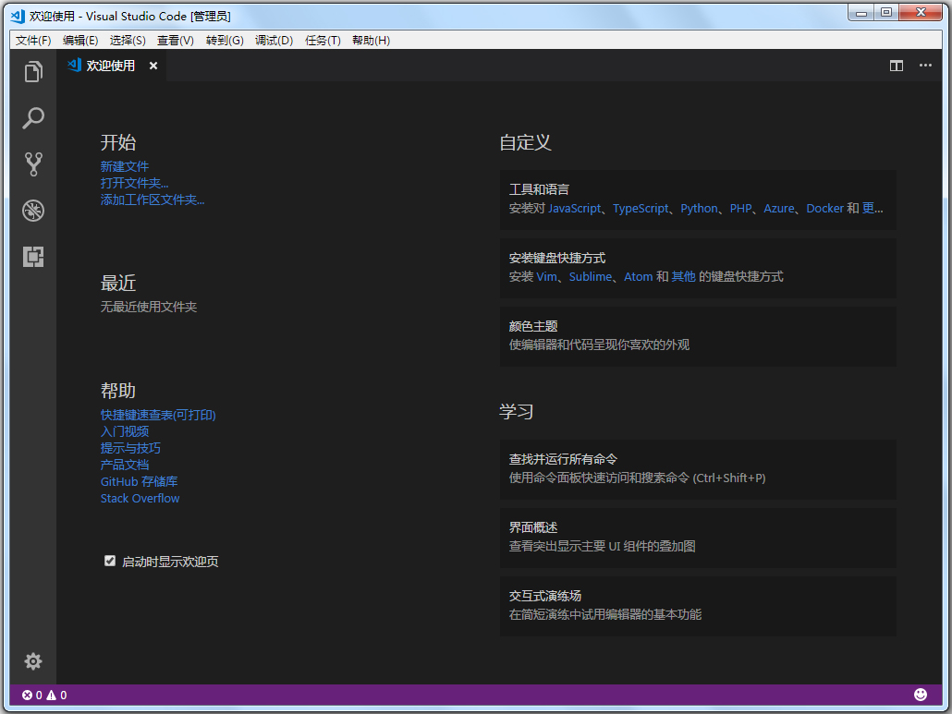Screen dimensions: 952x714
Task: Click the feedback smiley in the status bar
Action: (x=920, y=694)
